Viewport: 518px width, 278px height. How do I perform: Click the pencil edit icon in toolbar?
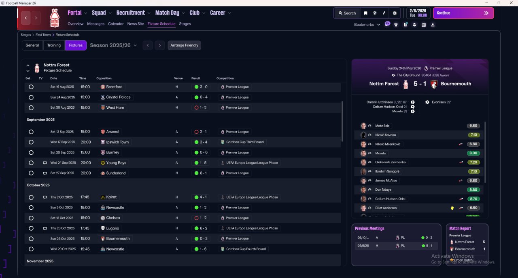(384, 13)
